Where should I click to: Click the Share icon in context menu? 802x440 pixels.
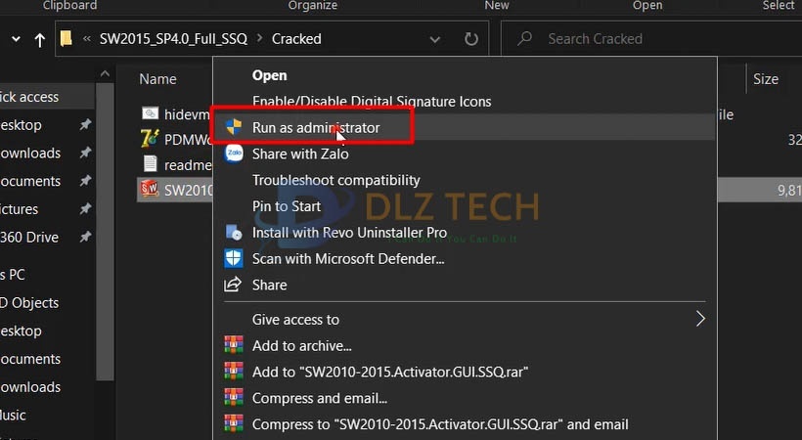point(234,285)
